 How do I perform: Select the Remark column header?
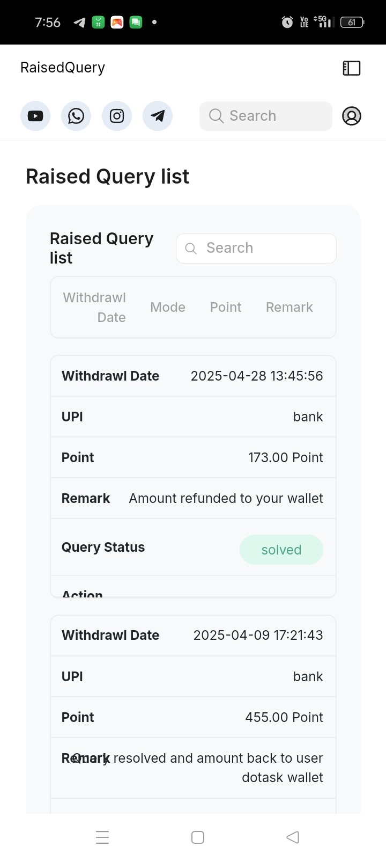pyautogui.click(x=289, y=307)
